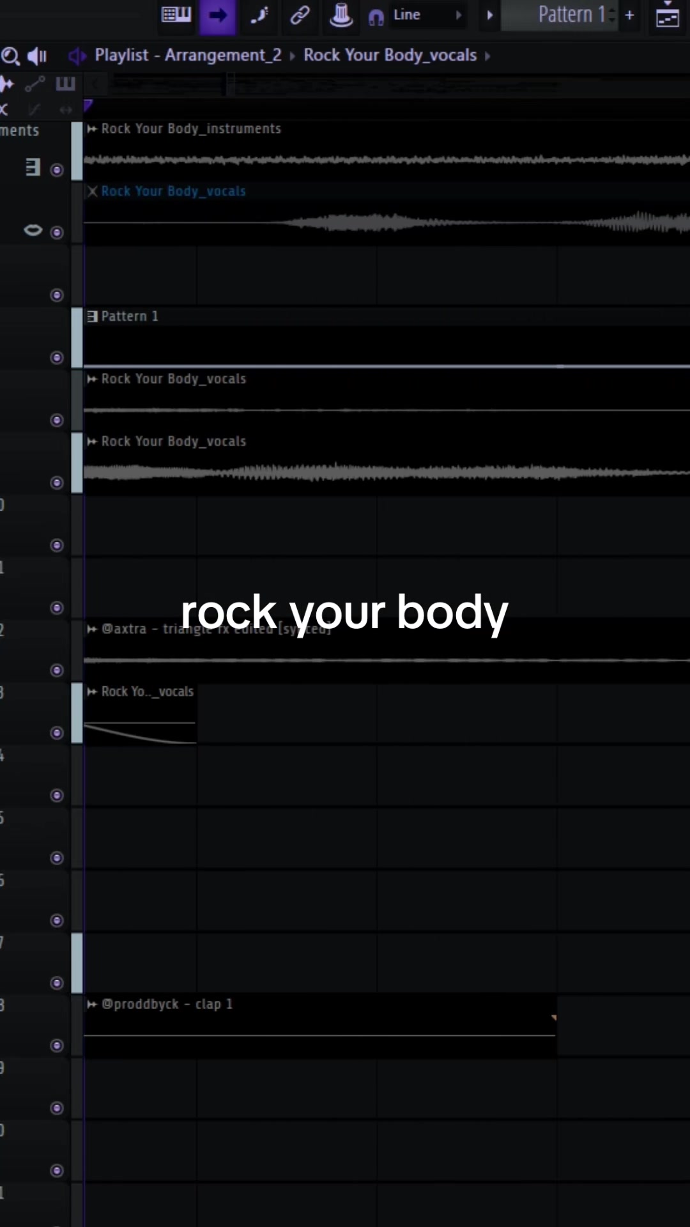Click Rock Your Body_vocals breadcrumb in title

point(390,56)
